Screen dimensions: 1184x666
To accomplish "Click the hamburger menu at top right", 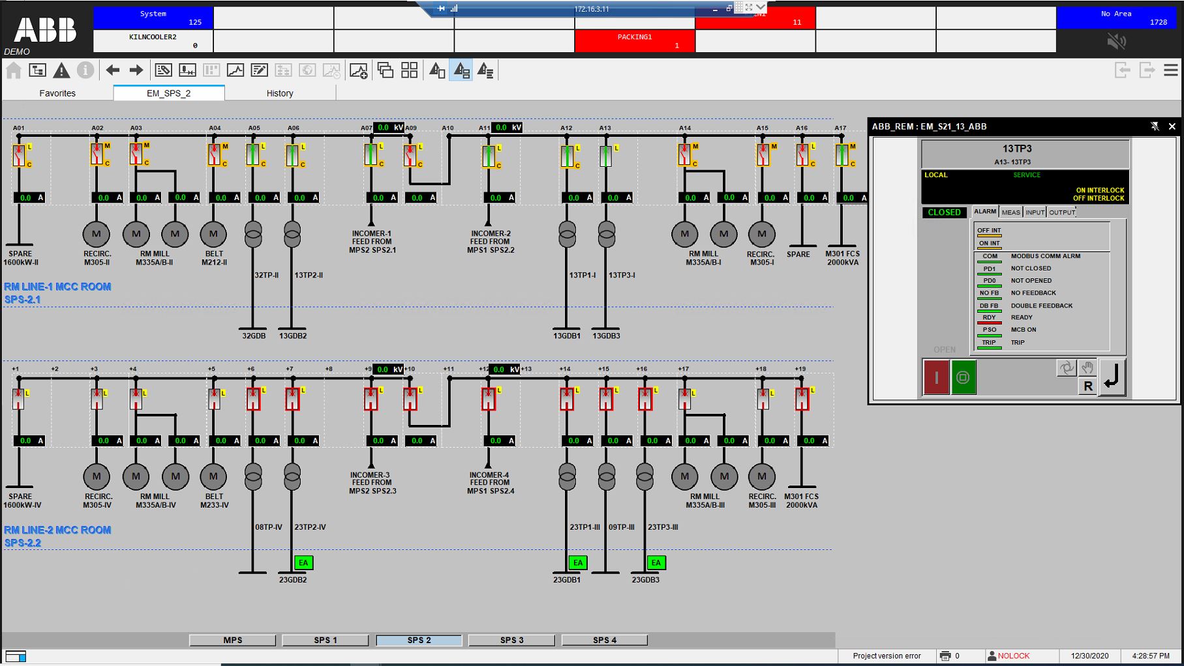I will click(x=1171, y=70).
